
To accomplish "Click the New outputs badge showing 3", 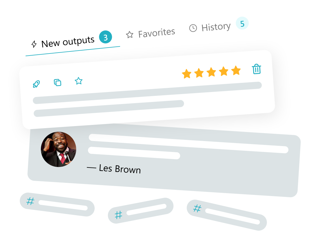I will (106, 37).
